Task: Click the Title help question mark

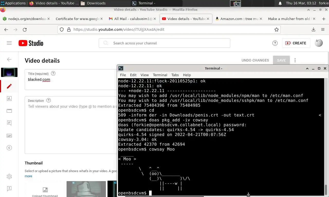Action: pos(53,73)
